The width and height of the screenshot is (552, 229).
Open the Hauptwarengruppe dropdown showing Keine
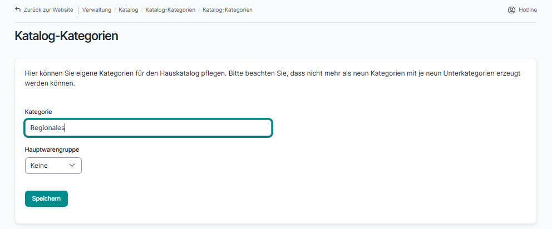coord(53,166)
